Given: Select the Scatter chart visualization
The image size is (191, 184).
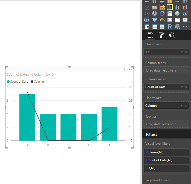Looking at the screenshot, I should (147, 14).
